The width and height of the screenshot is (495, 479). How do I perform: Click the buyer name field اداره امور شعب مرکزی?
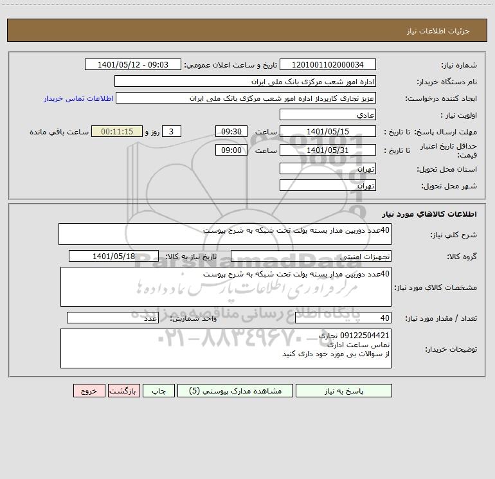point(245,81)
